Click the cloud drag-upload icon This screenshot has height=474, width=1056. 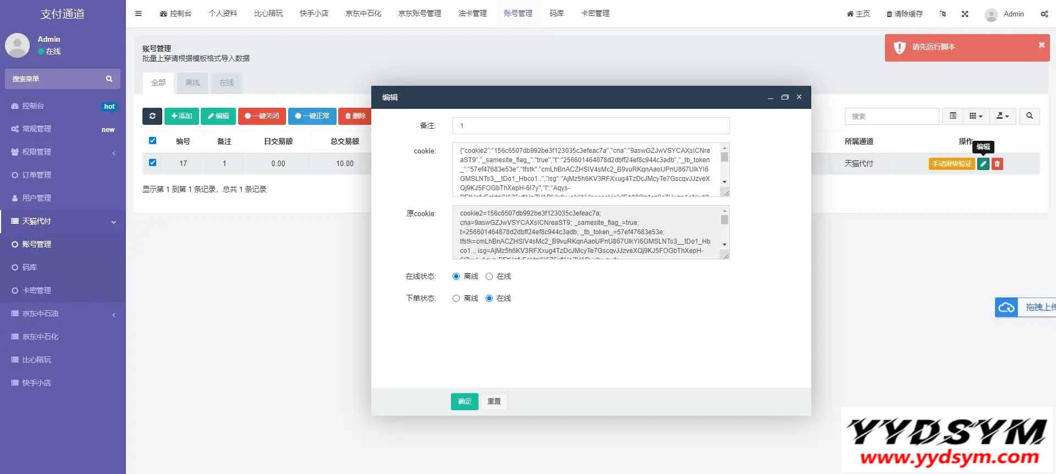pyautogui.click(x=1007, y=307)
